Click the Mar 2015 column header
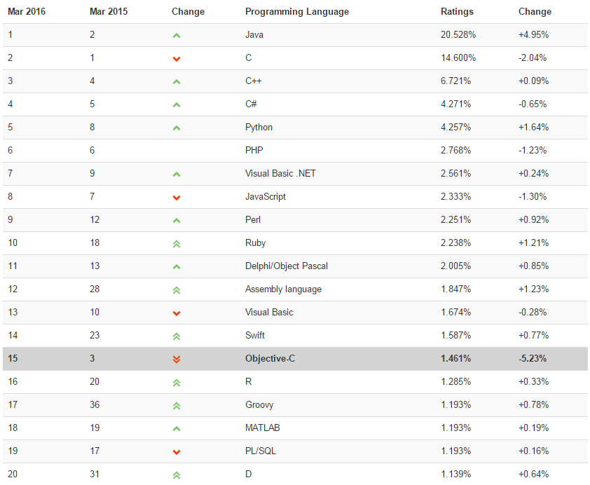Viewport: 590px width, 485px height. point(109,12)
